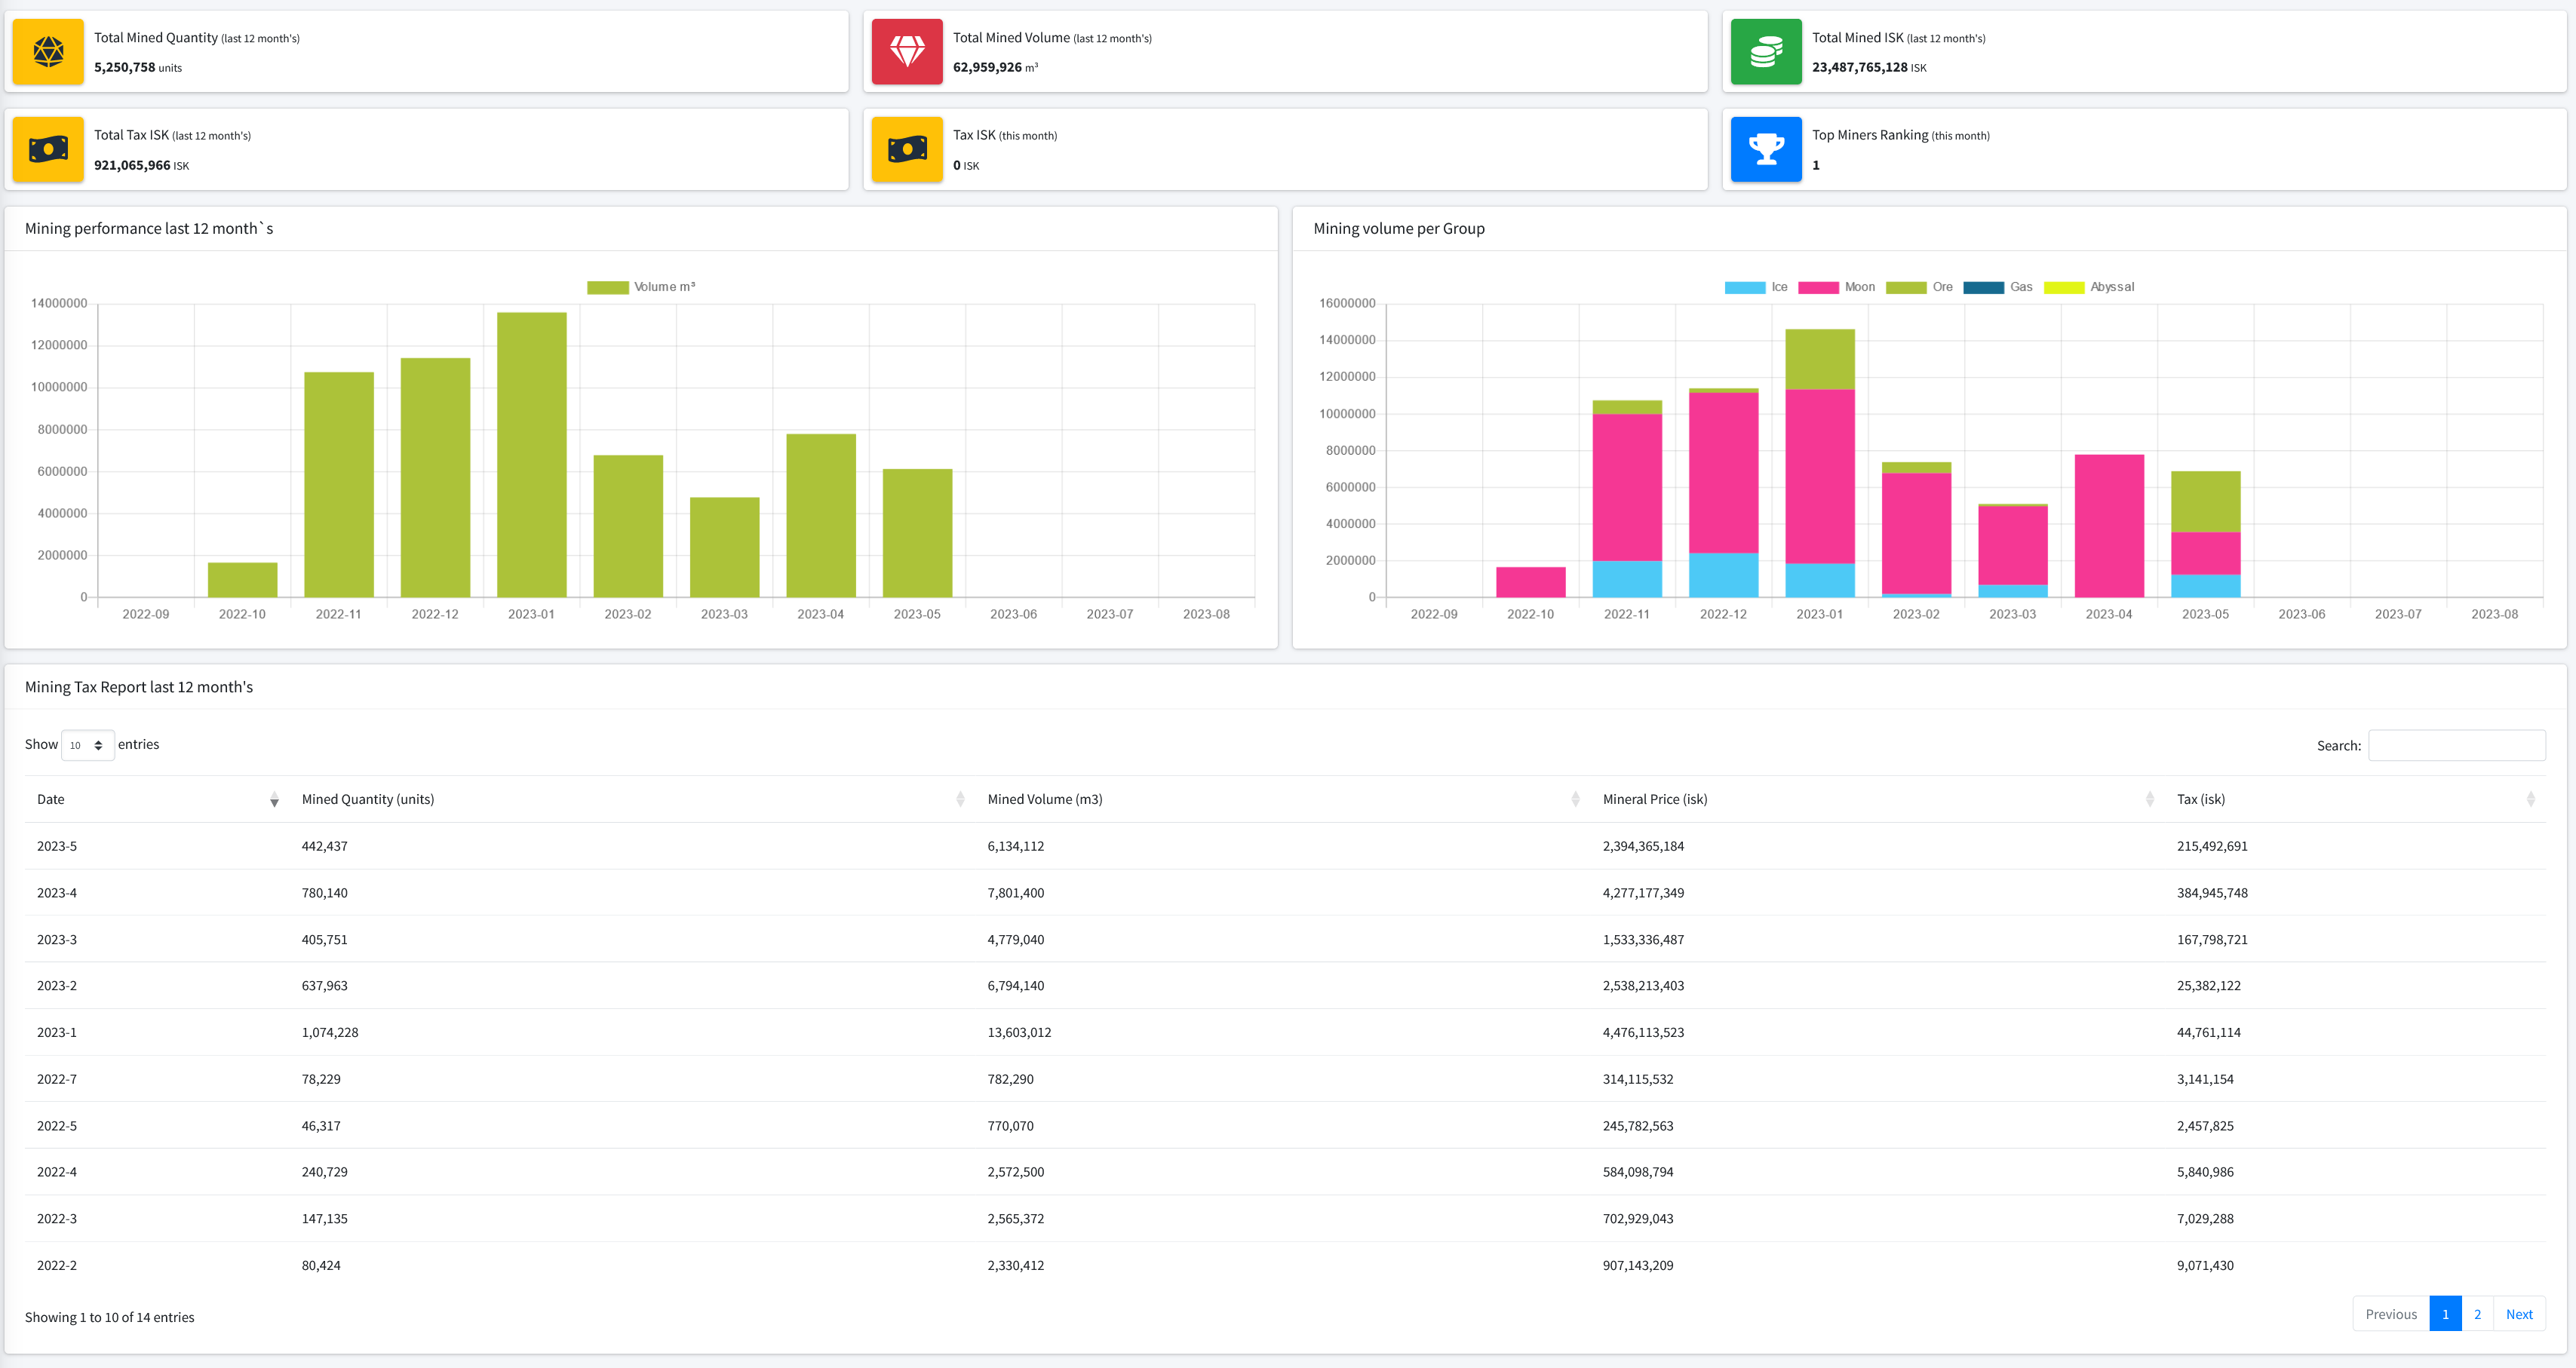The width and height of the screenshot is (2576, 1368).
Task: Click the Mining volume per Group heading
Action: (x=1399, y=229)
